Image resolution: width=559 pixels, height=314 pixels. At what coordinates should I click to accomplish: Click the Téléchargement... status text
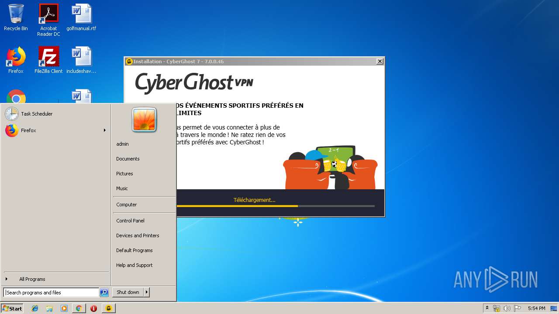click(254, 200)
